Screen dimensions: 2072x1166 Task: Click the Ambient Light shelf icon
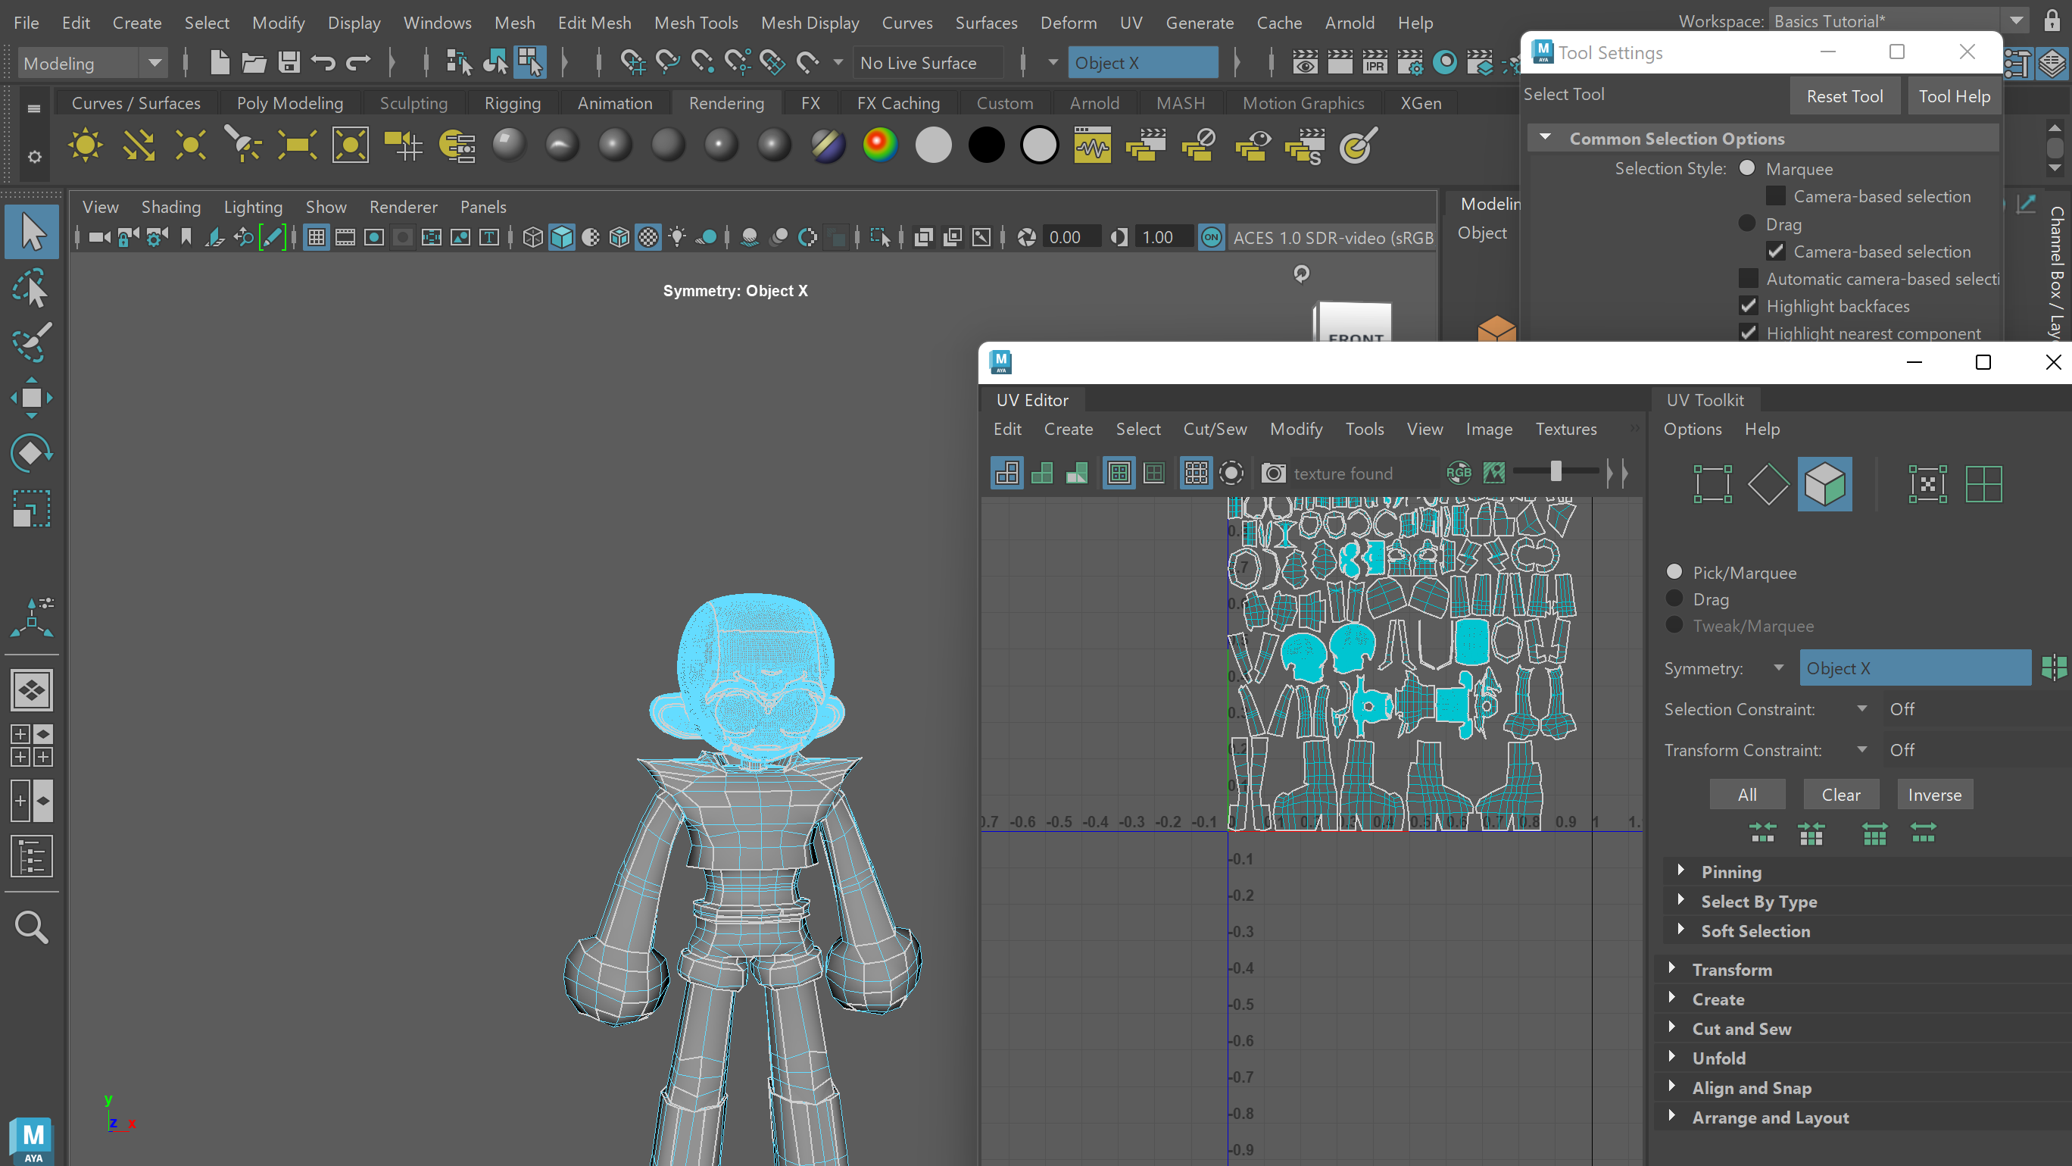coord(85,145)
